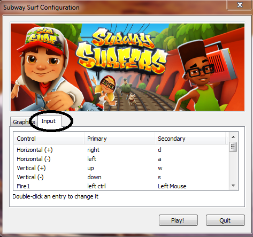Click the scroll down arrow in controls list
The height and width of the screenshot is (237, 253).
pos(233,186)
